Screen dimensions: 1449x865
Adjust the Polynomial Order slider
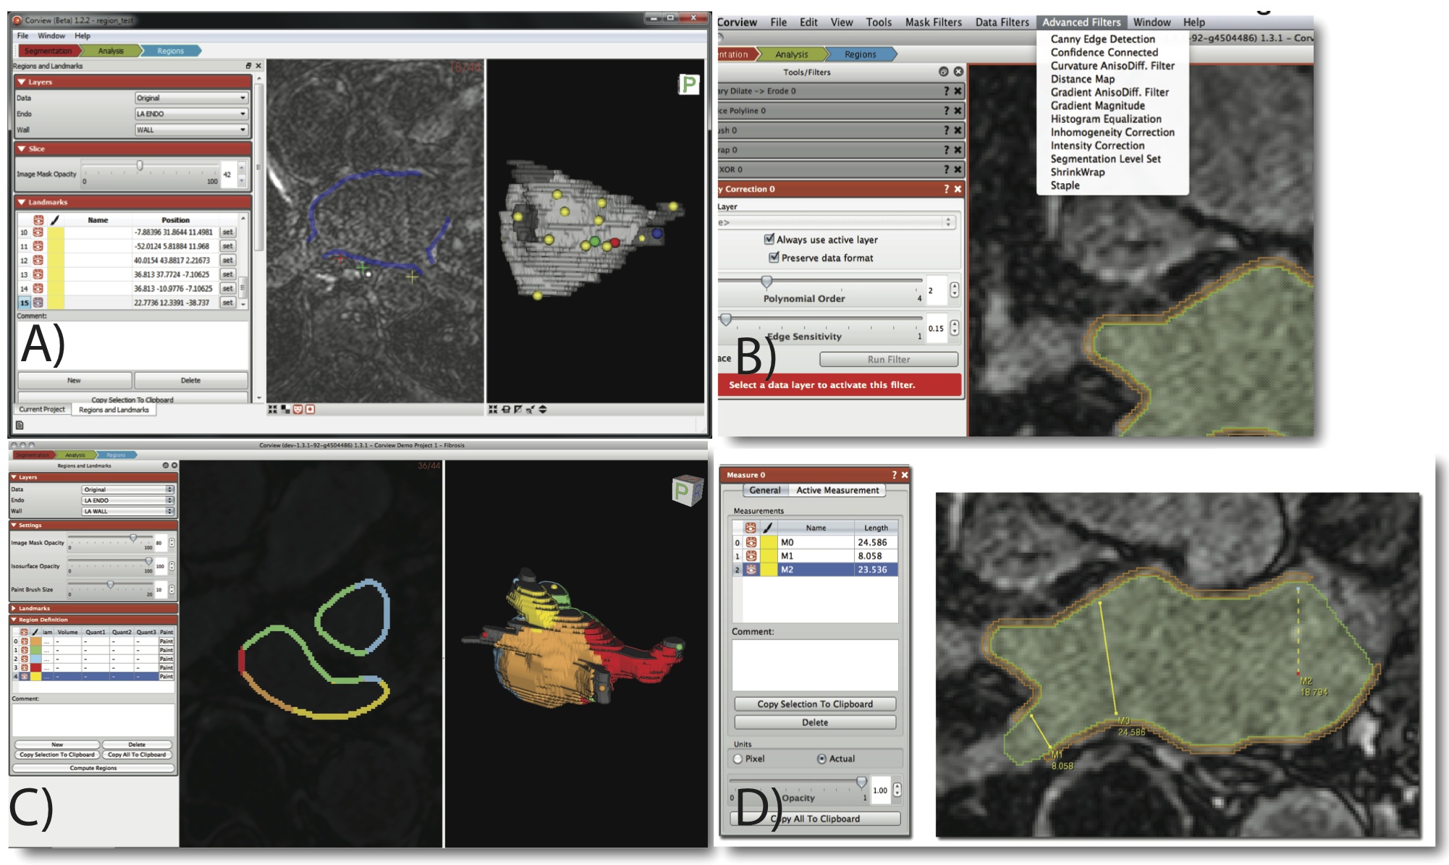tap(766, 281)
